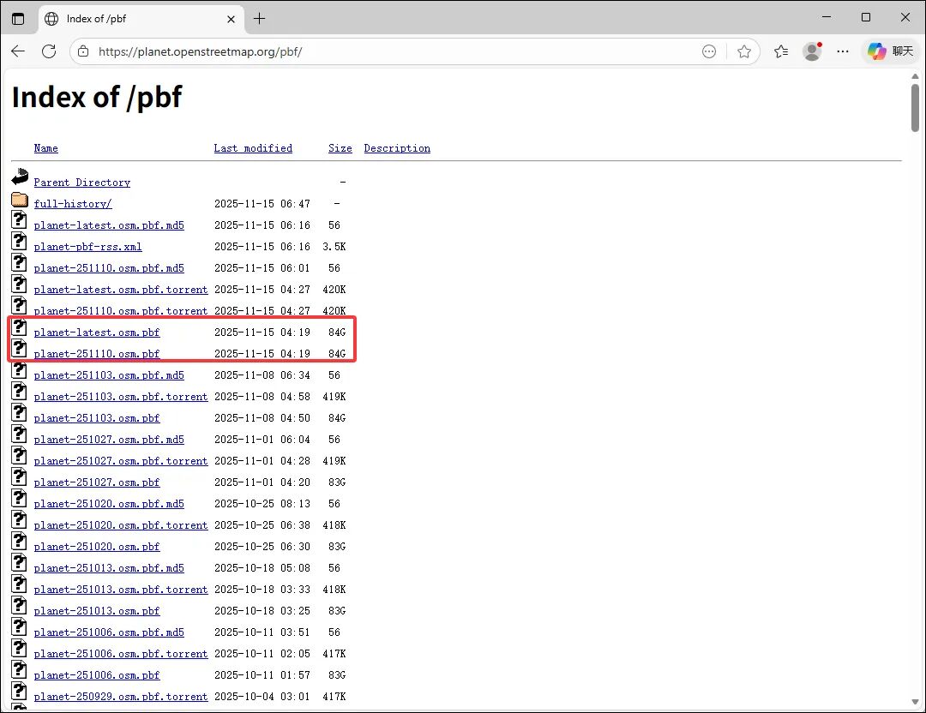
Task: View site information lock icon
Action: coord(84,51)
